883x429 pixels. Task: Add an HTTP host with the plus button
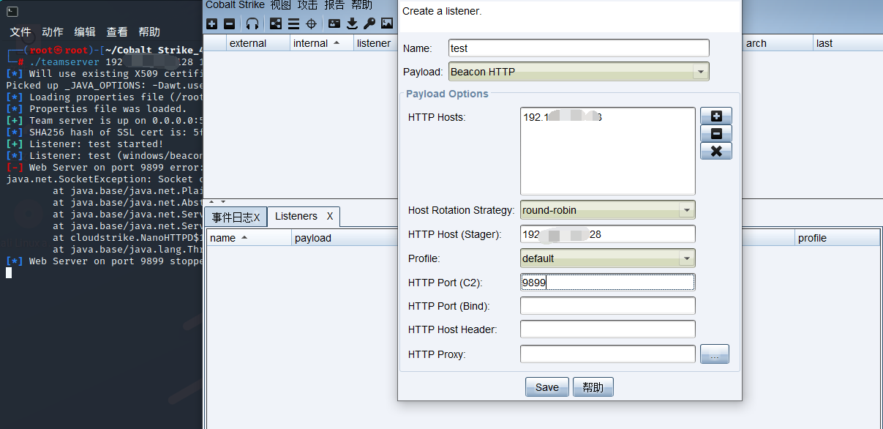pyautogui.click(x=716, y=116)
